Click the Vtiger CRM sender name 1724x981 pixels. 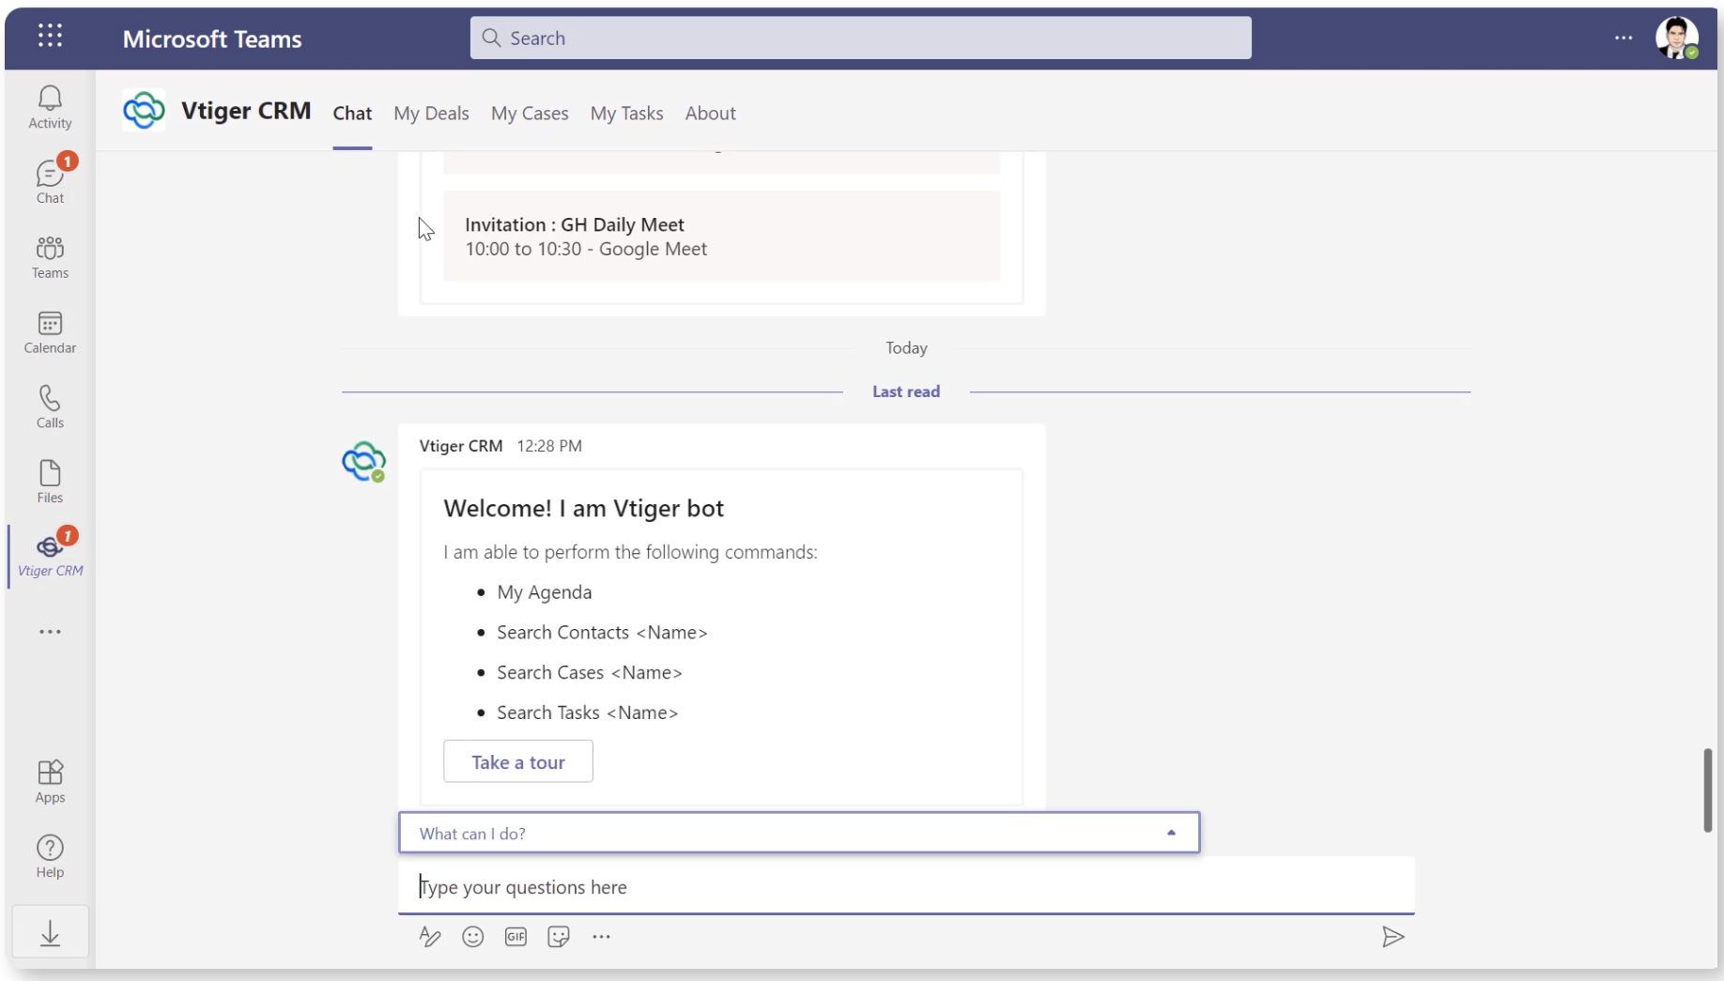coord(461,446)
